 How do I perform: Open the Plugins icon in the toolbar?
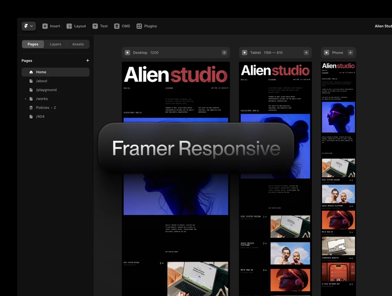pos(139,26)
